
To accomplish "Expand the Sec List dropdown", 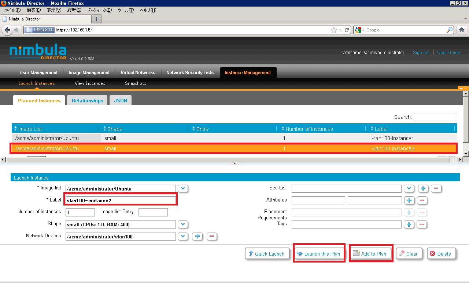I will (409, 189).
